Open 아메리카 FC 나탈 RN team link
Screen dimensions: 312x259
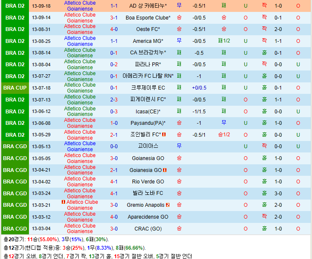click(x=148, y=76)
